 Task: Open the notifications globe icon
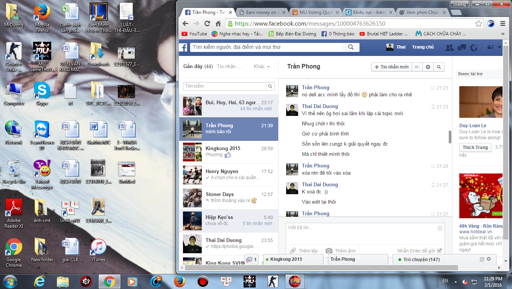[x=474, y=47]
